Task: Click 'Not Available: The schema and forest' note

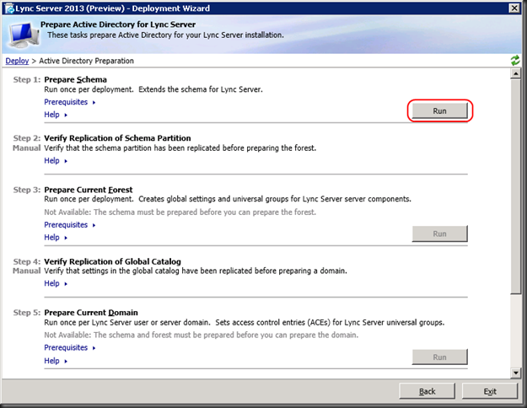Action: 202,335
